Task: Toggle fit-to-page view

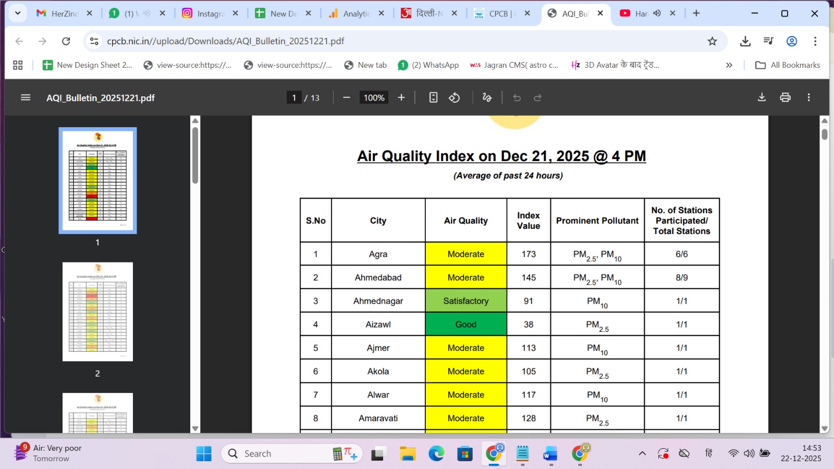Action: point(433,97)
